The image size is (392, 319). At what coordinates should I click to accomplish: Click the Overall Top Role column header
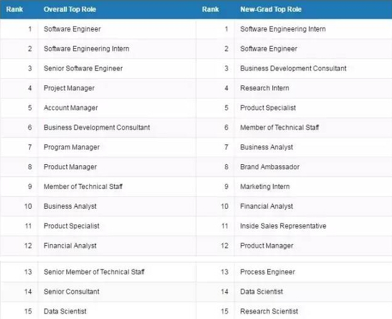click(x=69, y=9)
